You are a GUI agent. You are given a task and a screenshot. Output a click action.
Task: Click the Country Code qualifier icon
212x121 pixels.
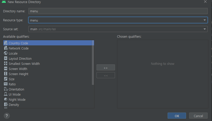tap(6, 43)
